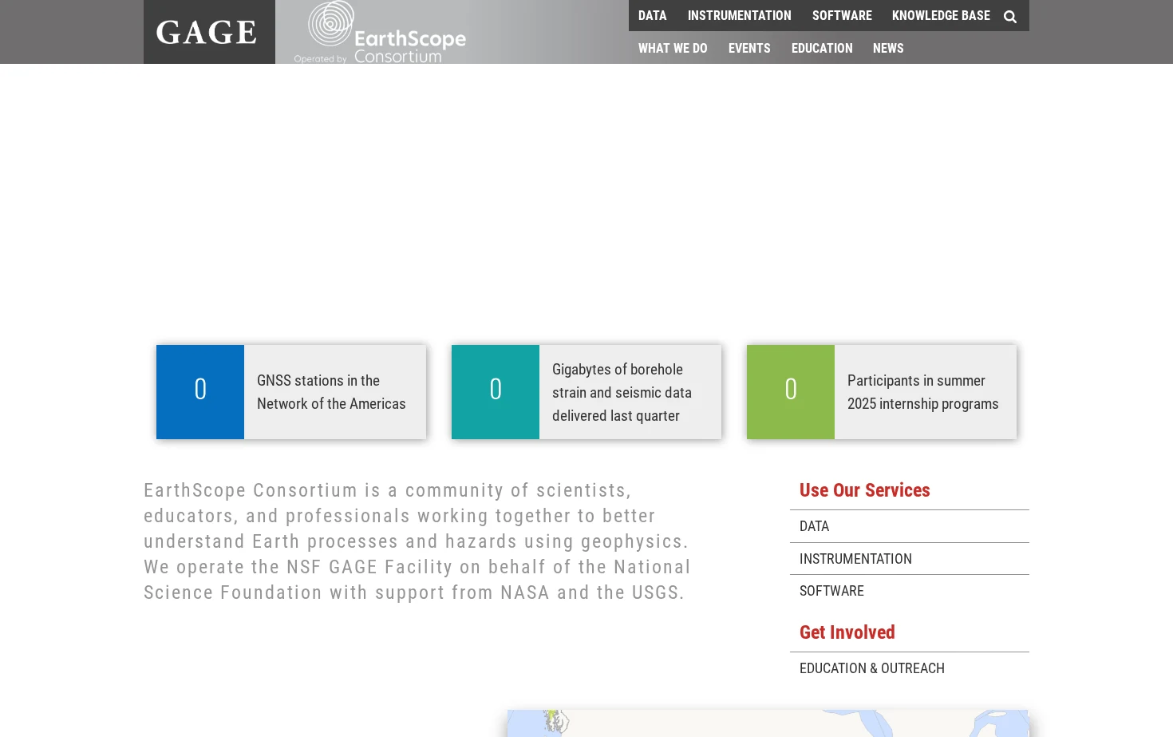Screen dimensions: 1173x737
Task: Select the GNSS stations statistic card
Action: click(x=291, y=392)
